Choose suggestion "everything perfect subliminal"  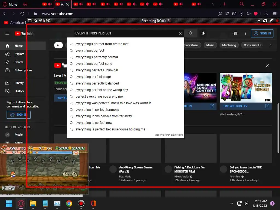pos(126,70)
